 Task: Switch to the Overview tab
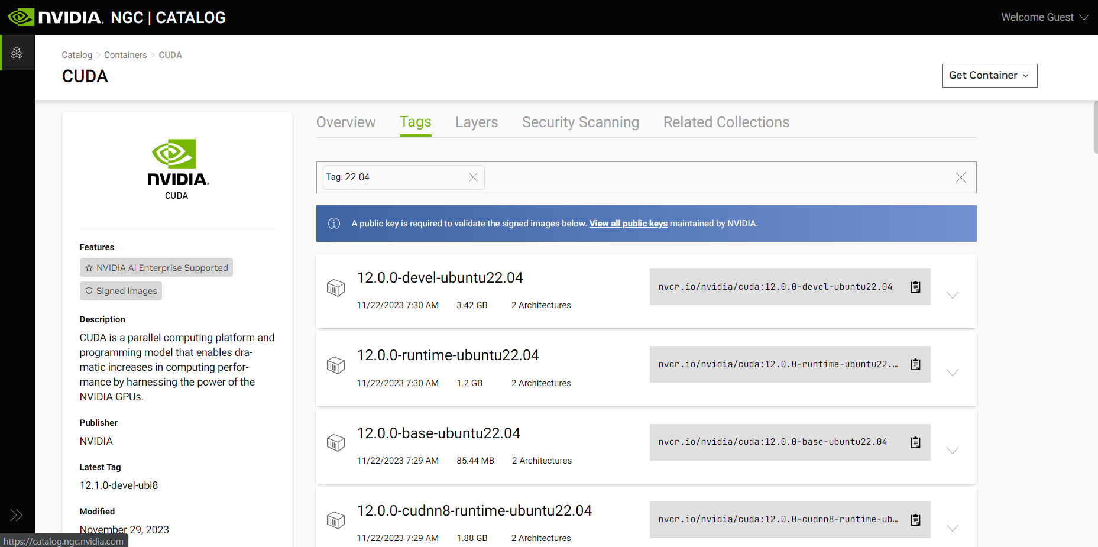346,122
